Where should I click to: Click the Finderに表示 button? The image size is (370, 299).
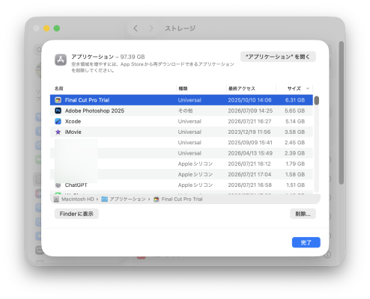(x=76, y=214)
